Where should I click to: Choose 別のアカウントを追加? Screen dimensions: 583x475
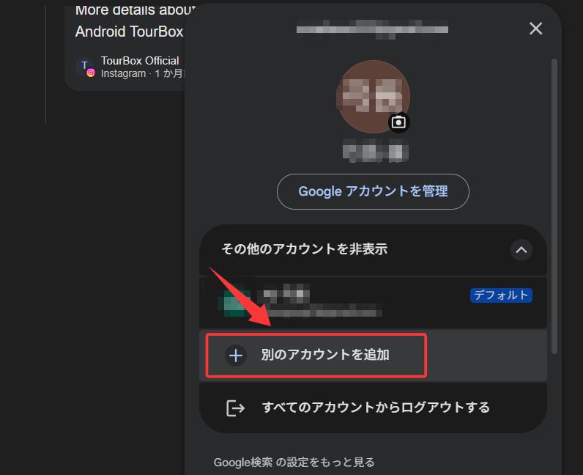(373, 356)
